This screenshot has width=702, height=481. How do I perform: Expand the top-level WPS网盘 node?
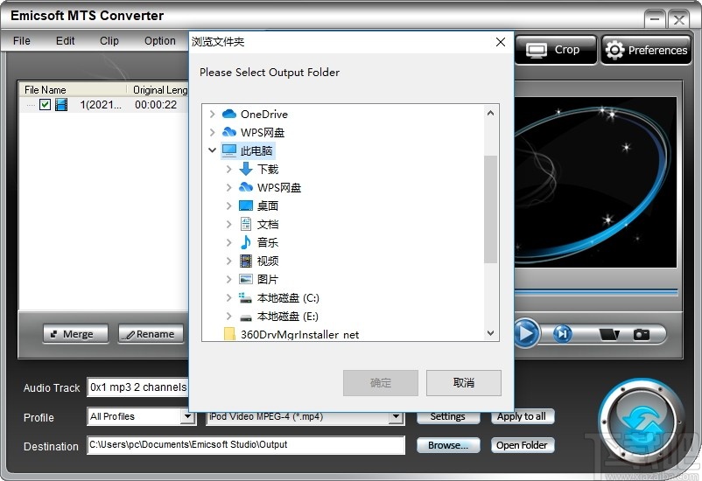click(x=212, y=132)
